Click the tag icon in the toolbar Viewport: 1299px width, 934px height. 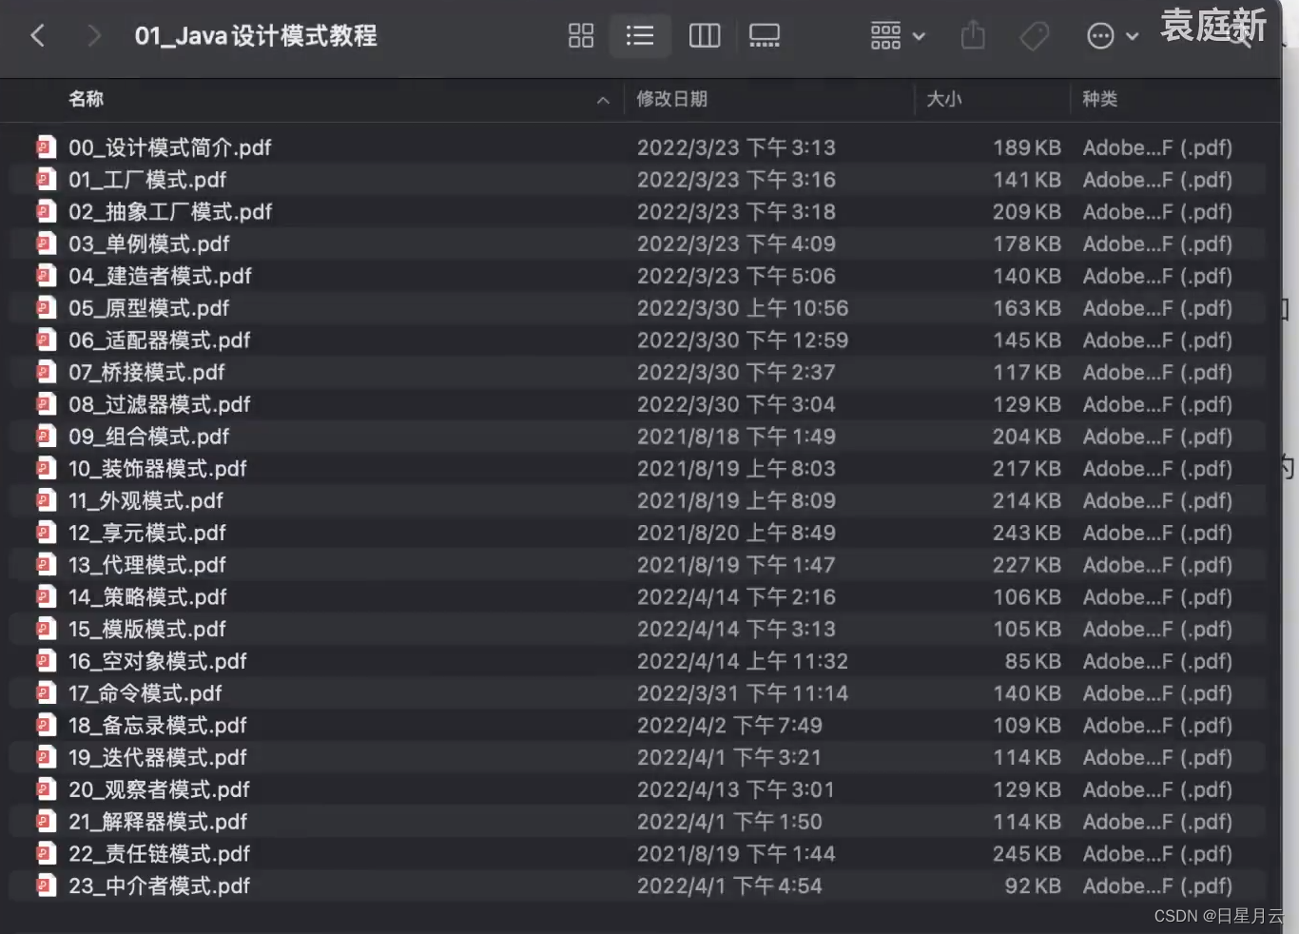1034,36
